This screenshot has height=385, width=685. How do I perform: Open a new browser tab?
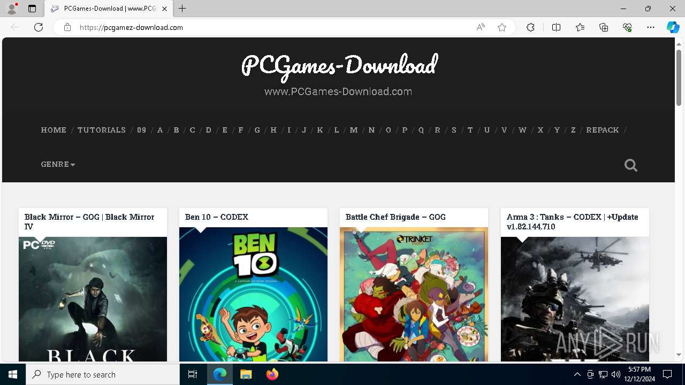182,9
